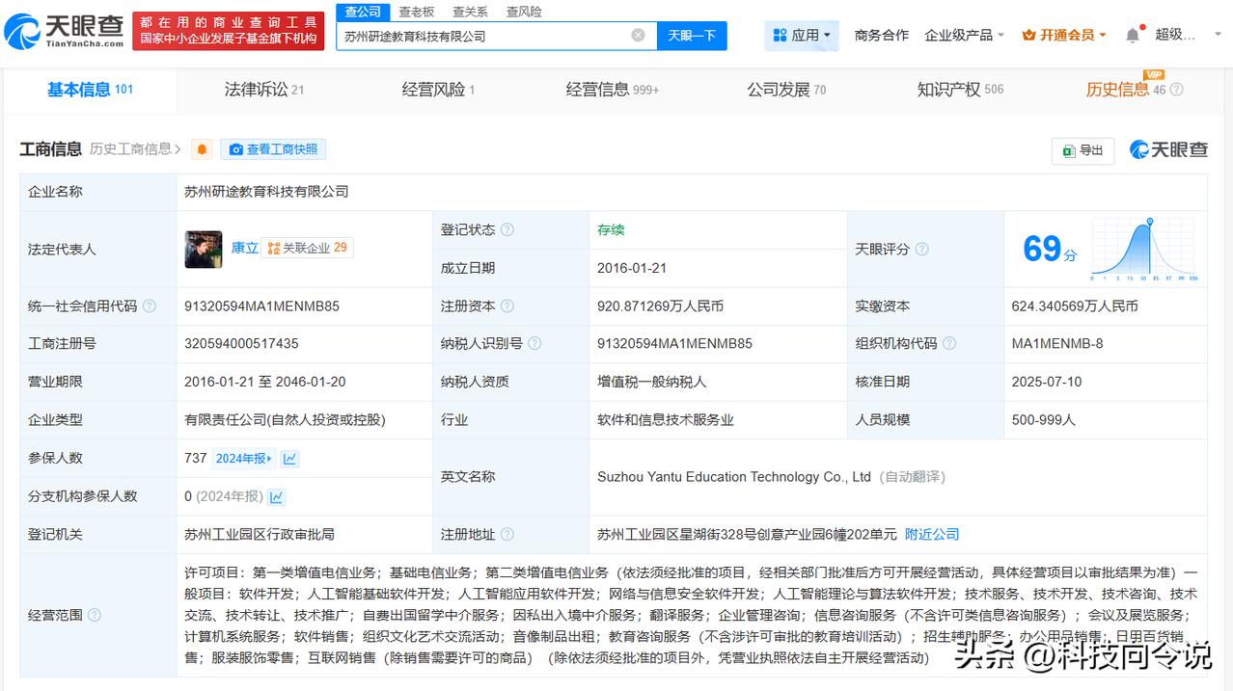Click the help icon beside 注册地址
1233x691 pixels.
(x=507, y=535)
